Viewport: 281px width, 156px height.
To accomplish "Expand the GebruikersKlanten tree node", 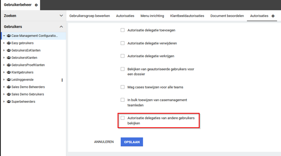I will click(4, 58).
